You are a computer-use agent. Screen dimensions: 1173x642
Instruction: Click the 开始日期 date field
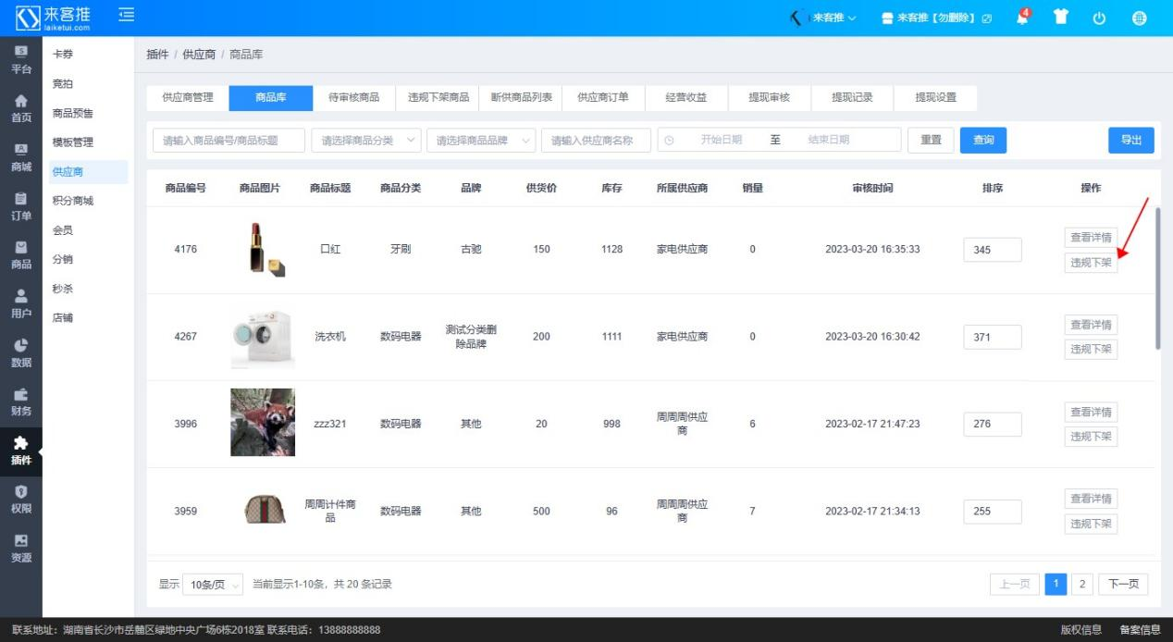coord(721,141)
